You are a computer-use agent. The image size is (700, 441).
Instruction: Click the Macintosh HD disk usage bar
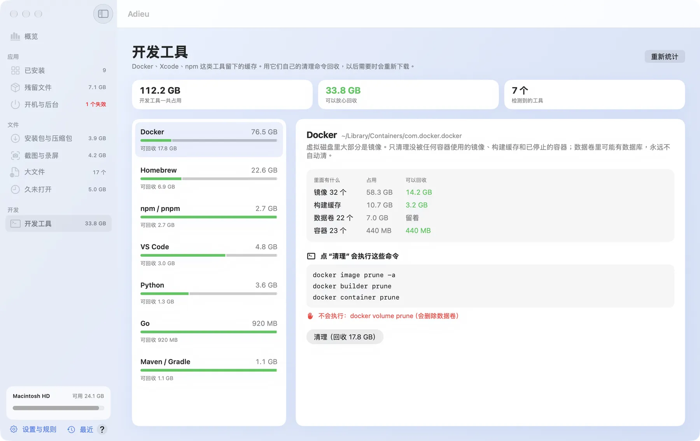coord(58,408)
